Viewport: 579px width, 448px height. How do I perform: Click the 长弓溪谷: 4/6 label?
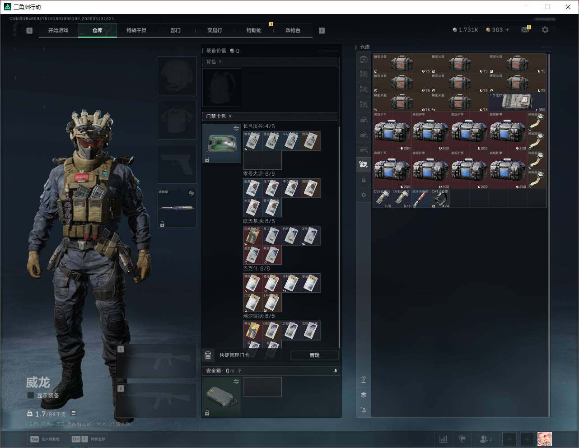click(x=259, y=126)
